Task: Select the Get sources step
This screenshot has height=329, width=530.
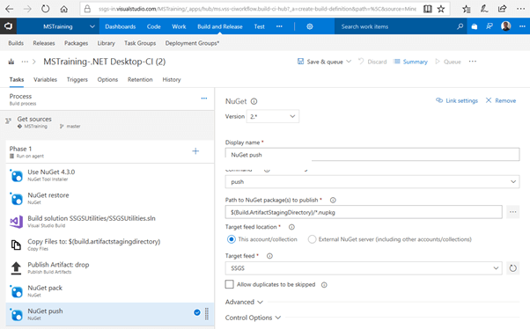Action: pos(107,122)
